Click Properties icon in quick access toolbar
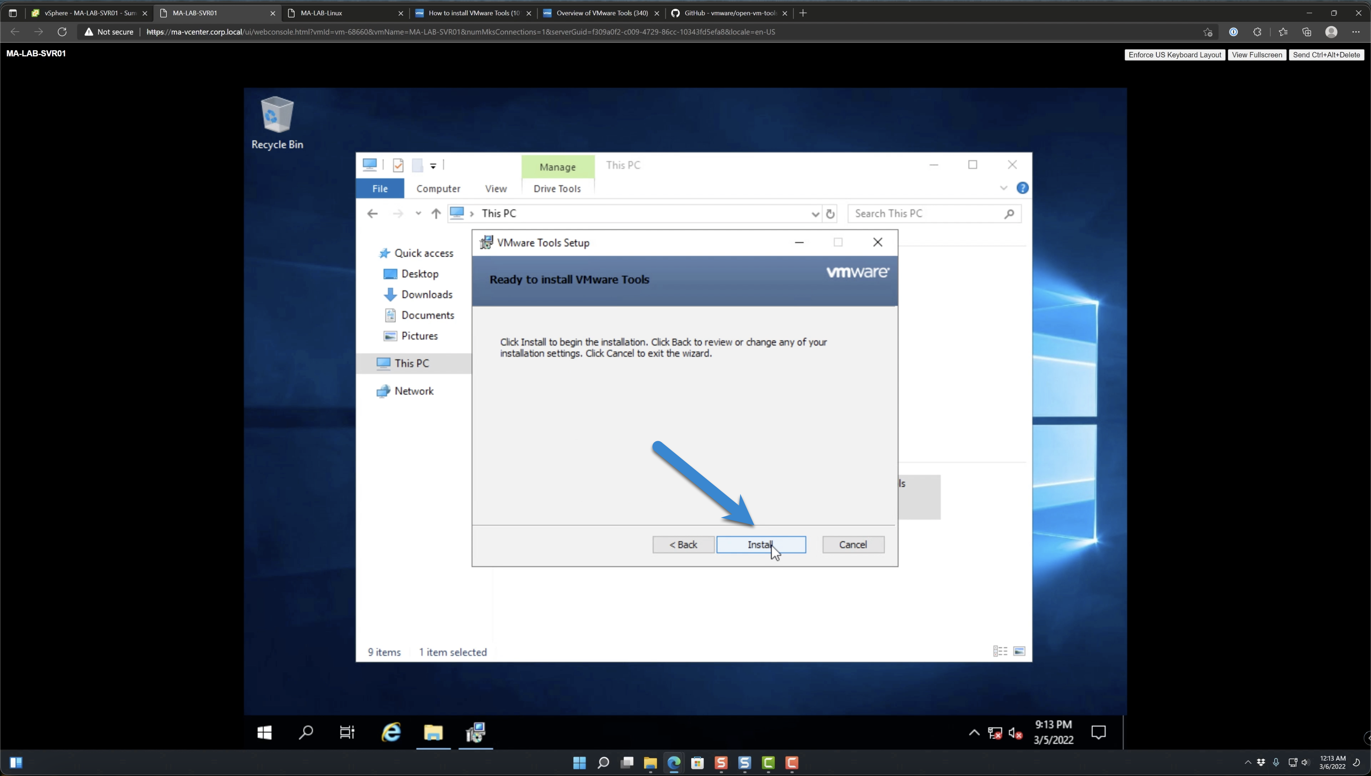The image size is (1371, 776). point(398,165)
